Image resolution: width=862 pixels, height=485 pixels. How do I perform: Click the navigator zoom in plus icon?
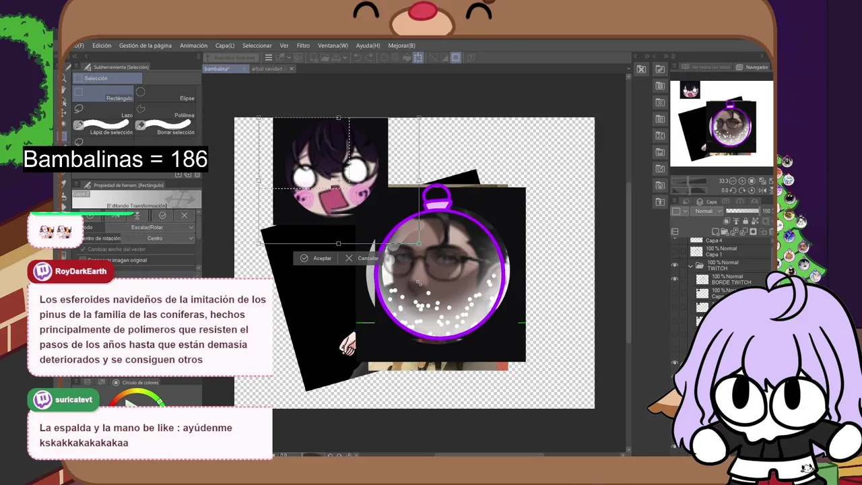click(741, 181)
